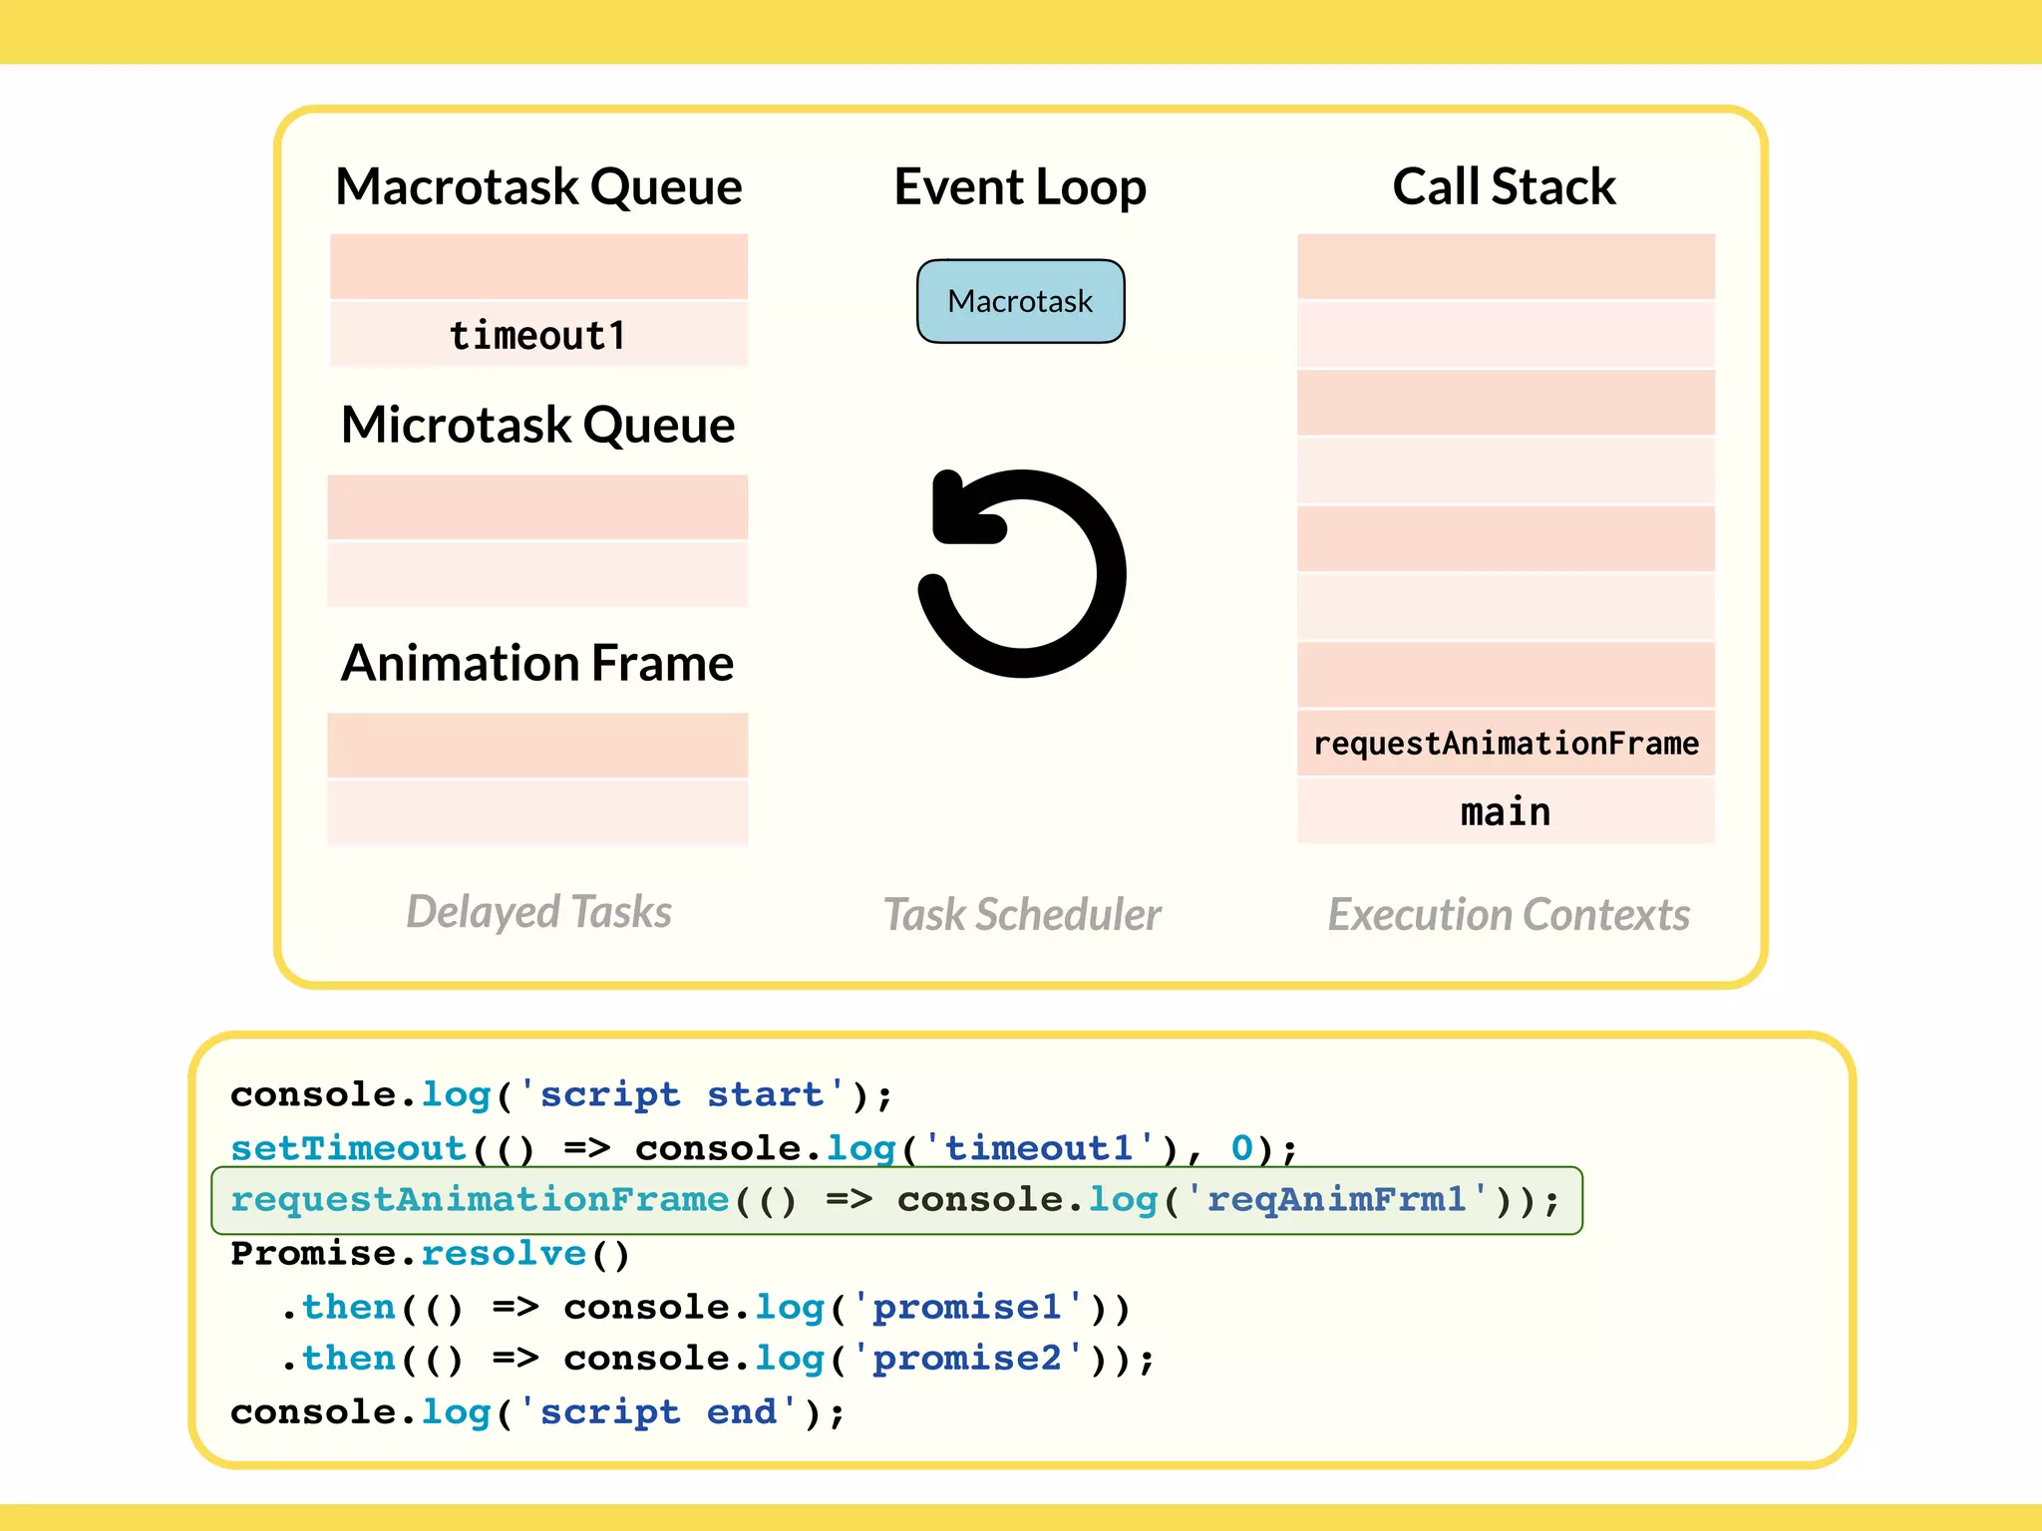Click the Microtask Queue heading

coord(538,425)
